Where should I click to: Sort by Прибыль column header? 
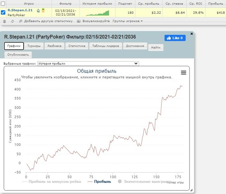point(216,4)
